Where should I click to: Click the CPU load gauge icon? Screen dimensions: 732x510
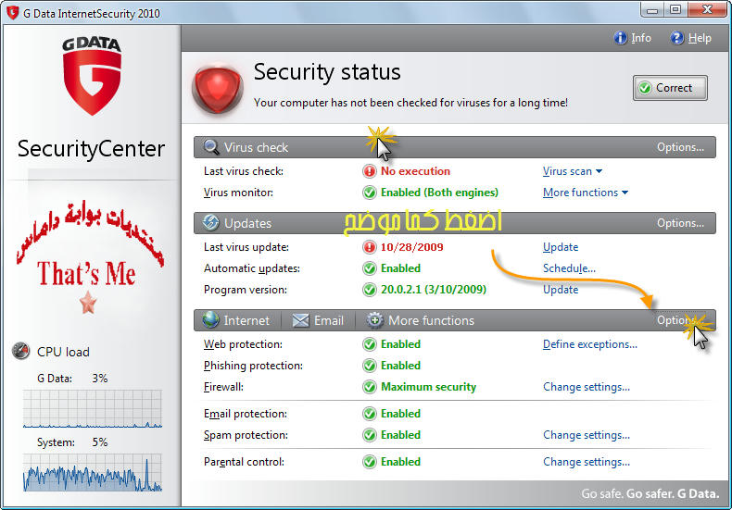coord(21,351)
